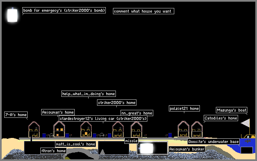Click the 'comment what house you want' sign

(144, 11)
